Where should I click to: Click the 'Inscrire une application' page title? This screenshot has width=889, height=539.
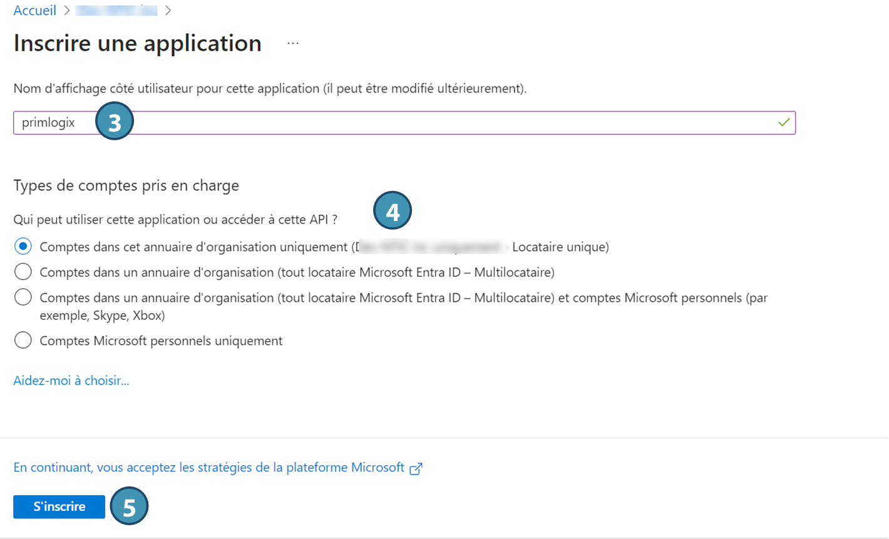tap(137, 43)
